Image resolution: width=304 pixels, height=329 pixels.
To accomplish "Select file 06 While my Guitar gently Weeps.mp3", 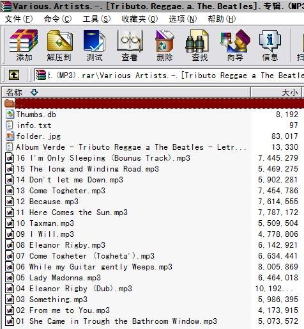I will tap(94, 267).
